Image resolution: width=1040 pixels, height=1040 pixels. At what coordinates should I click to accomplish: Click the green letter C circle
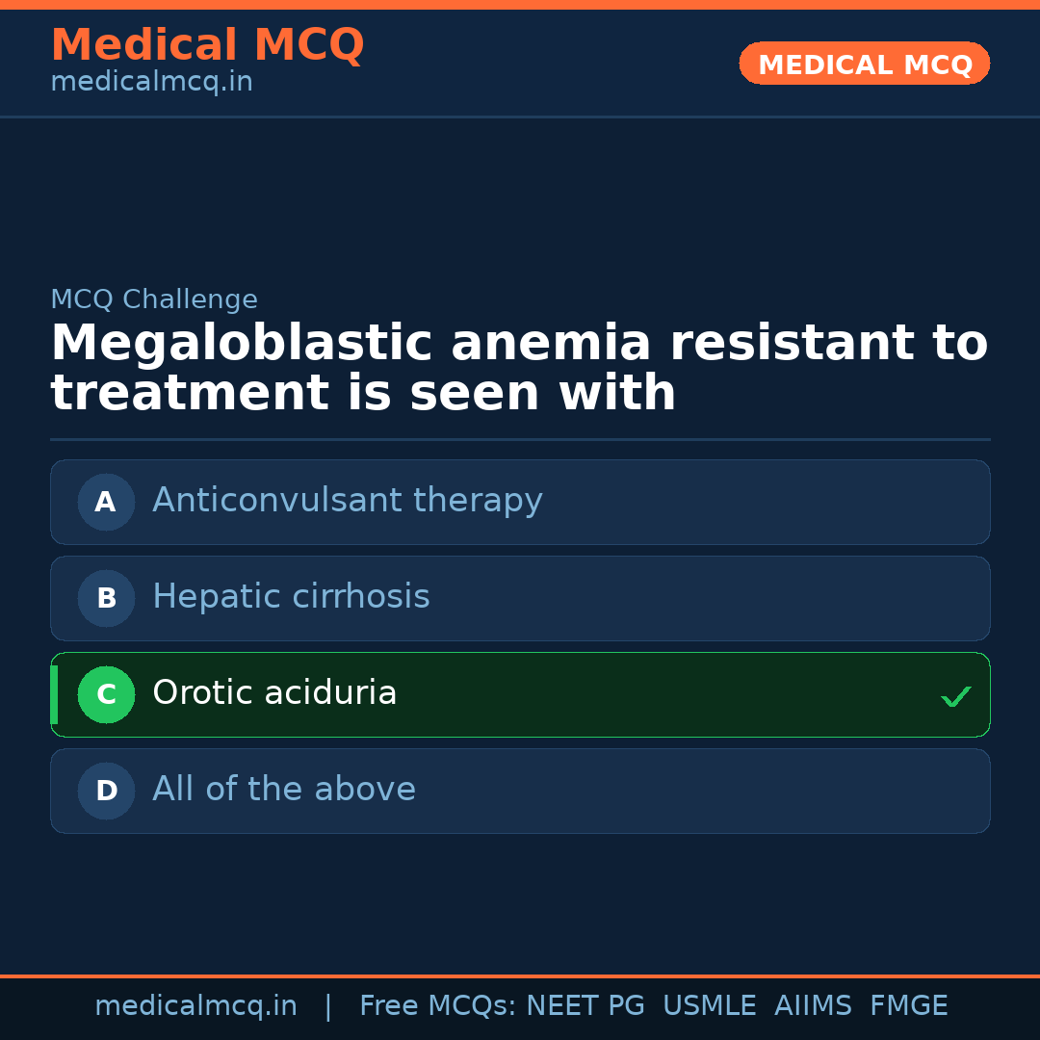(x=106, y=694)
